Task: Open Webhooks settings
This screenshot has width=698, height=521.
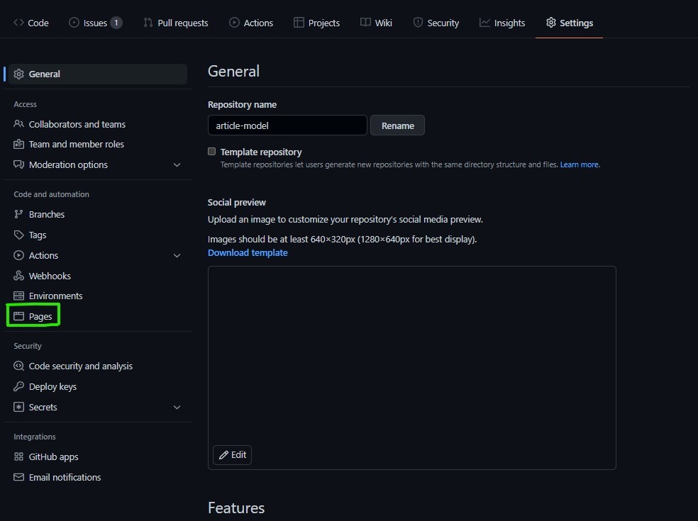Action: (50, 276)
